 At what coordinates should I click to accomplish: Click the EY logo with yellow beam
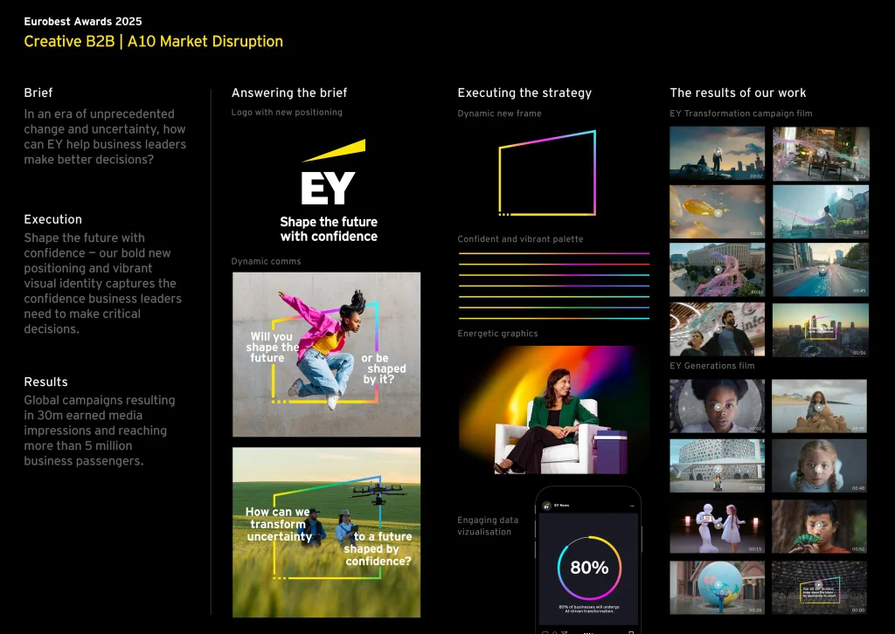pos(329,175)
